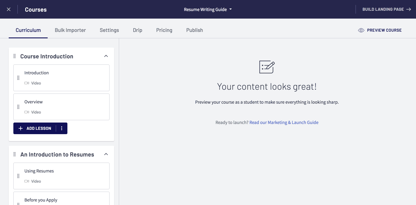This screenshot has height=205, width=416.
Task: Go to the Settings tab
Action: tap(109, 30)
